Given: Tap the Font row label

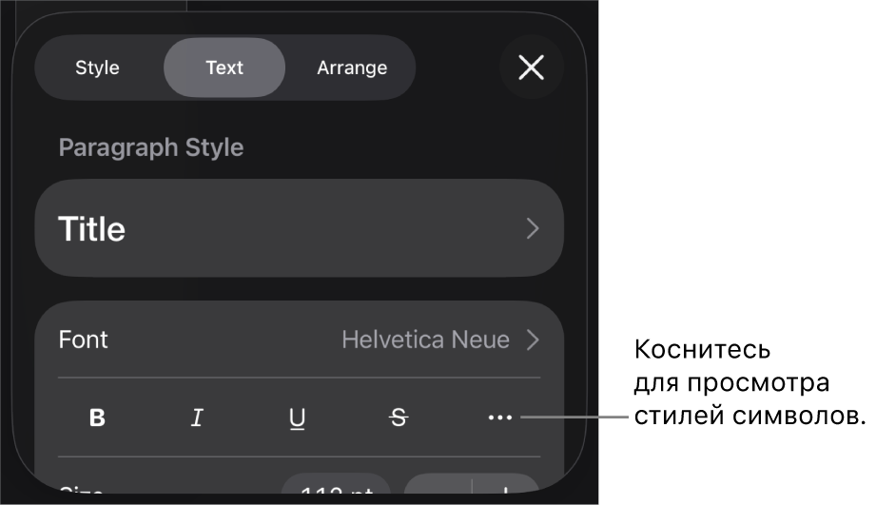Looking at the screenshot, I should coord(84,340).
